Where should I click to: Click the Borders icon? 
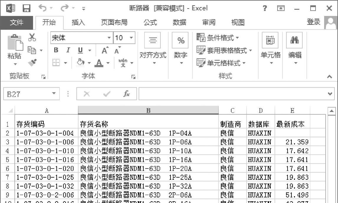click(56, 63)
